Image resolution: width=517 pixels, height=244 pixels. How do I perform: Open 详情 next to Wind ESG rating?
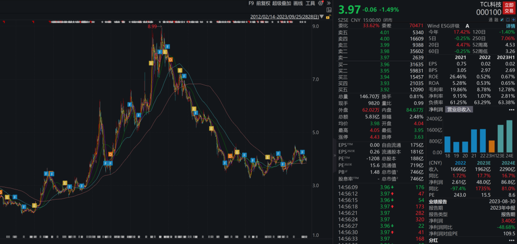pyautogui.click(x=511, y=26)
